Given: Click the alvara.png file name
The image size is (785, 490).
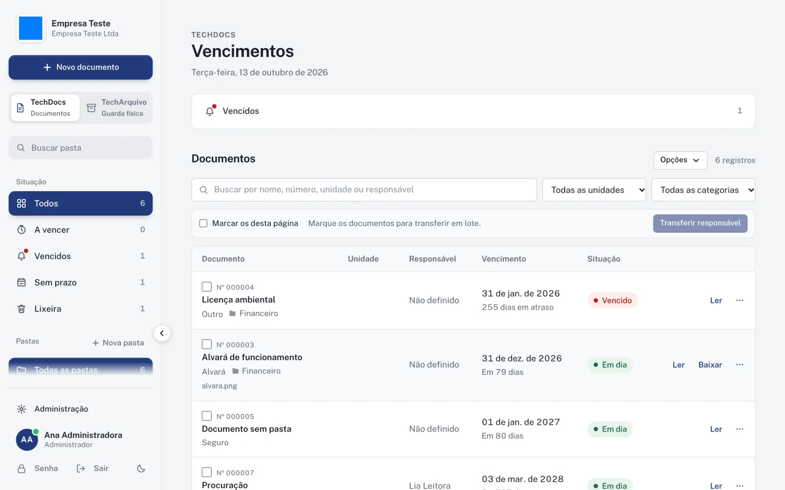Looking at the screenshot, I should pos(219,386).
